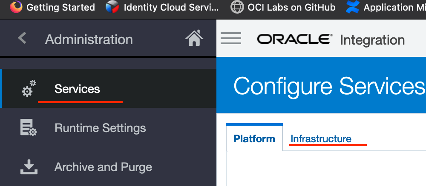Click the Archive and Purge download icon
426x186 pixels.
coord(29,167)
